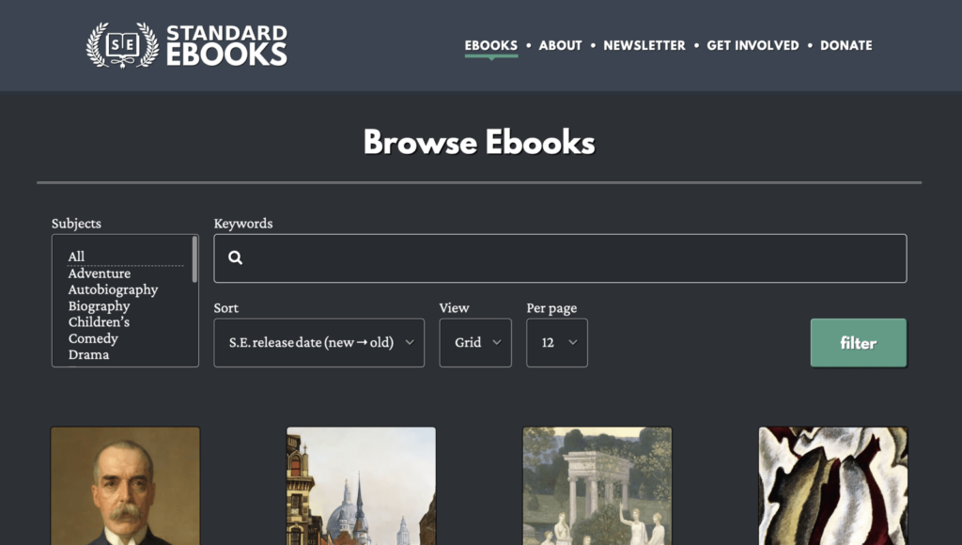The image size is (962, 545).
Task: Open the DONATE link
Action: point(846,45)
